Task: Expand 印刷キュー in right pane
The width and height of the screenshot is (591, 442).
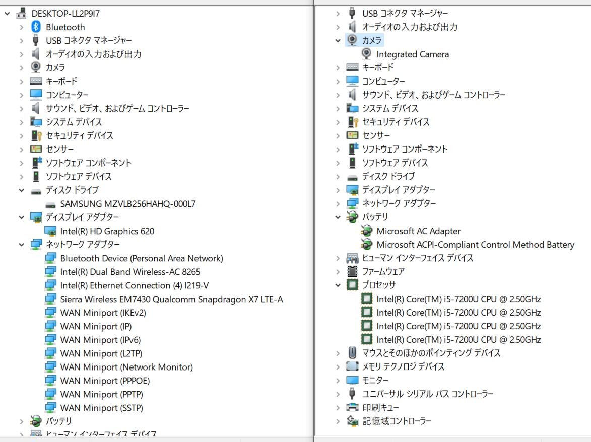Action: coord(338,407)
